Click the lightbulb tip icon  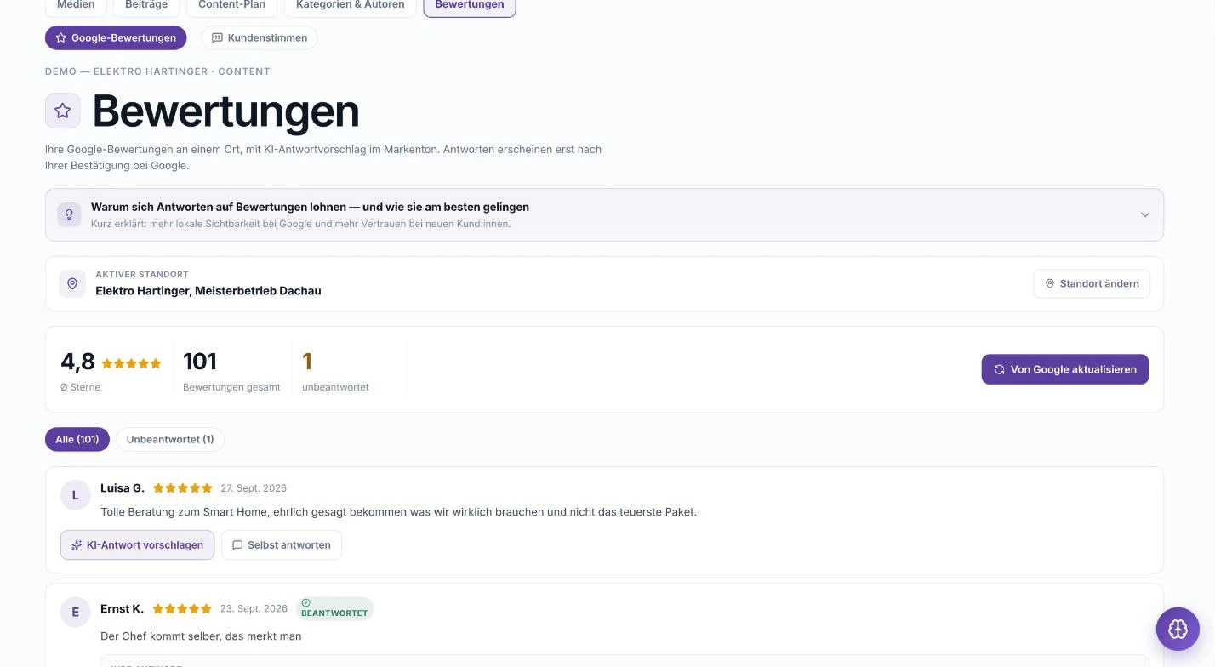tap(70, 214)
